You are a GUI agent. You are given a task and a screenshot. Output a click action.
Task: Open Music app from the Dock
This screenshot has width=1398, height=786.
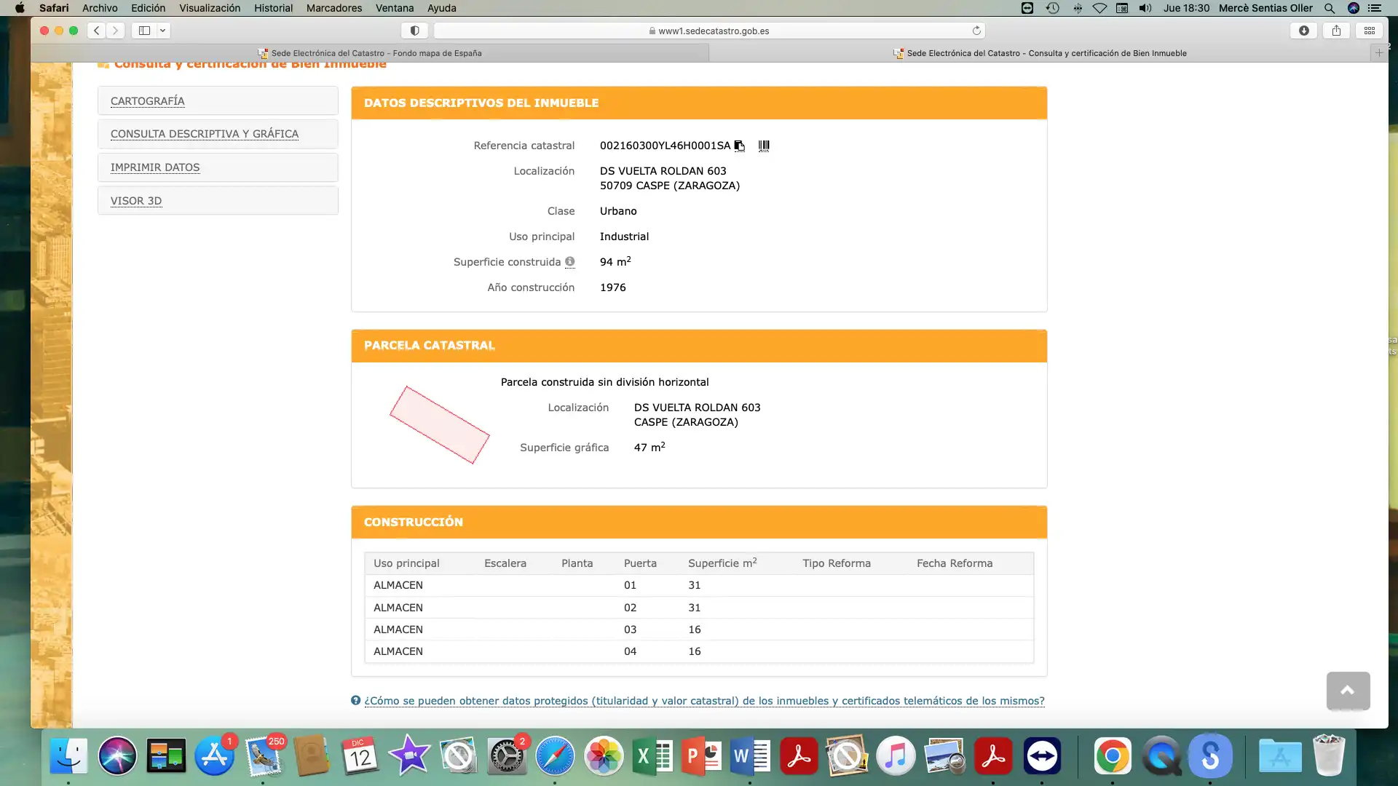pos(896,756)
